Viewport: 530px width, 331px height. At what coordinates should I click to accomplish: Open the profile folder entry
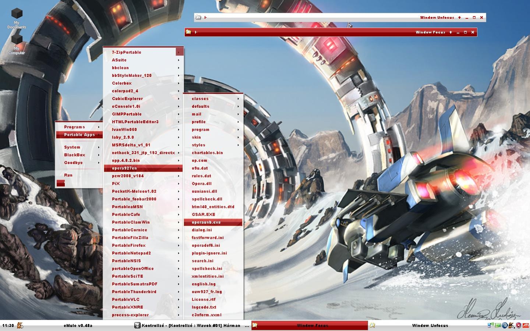[x=213, y=122]
